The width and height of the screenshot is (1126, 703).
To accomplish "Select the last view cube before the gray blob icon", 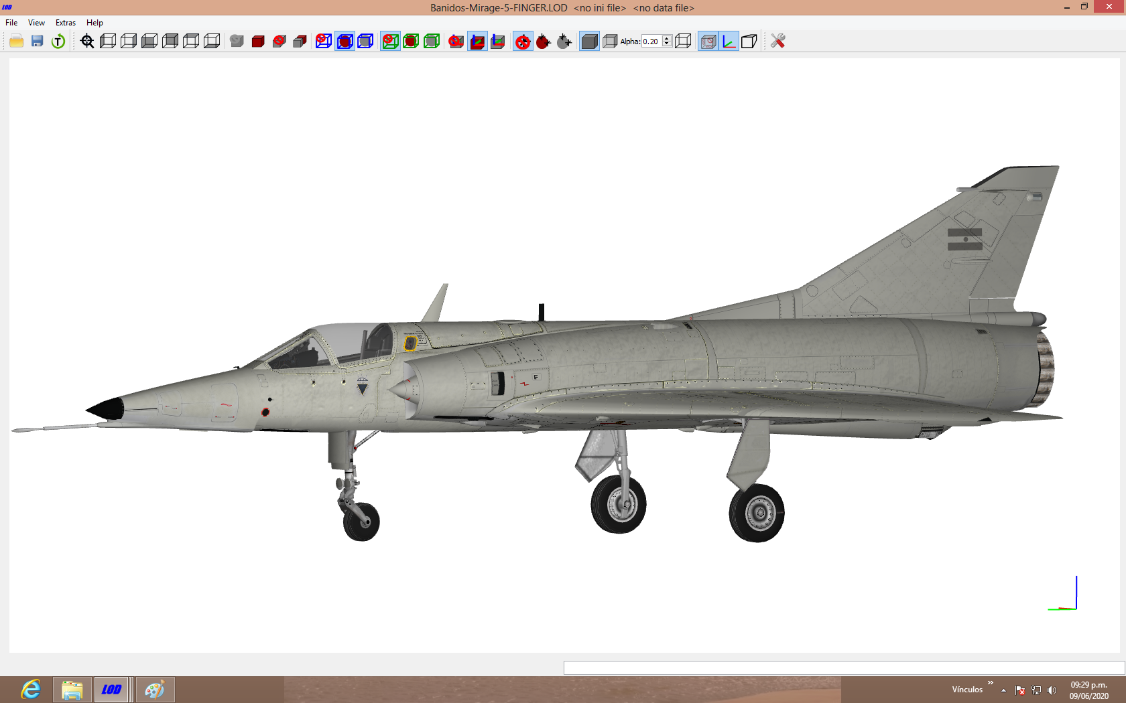I will (x=212, y=42).
